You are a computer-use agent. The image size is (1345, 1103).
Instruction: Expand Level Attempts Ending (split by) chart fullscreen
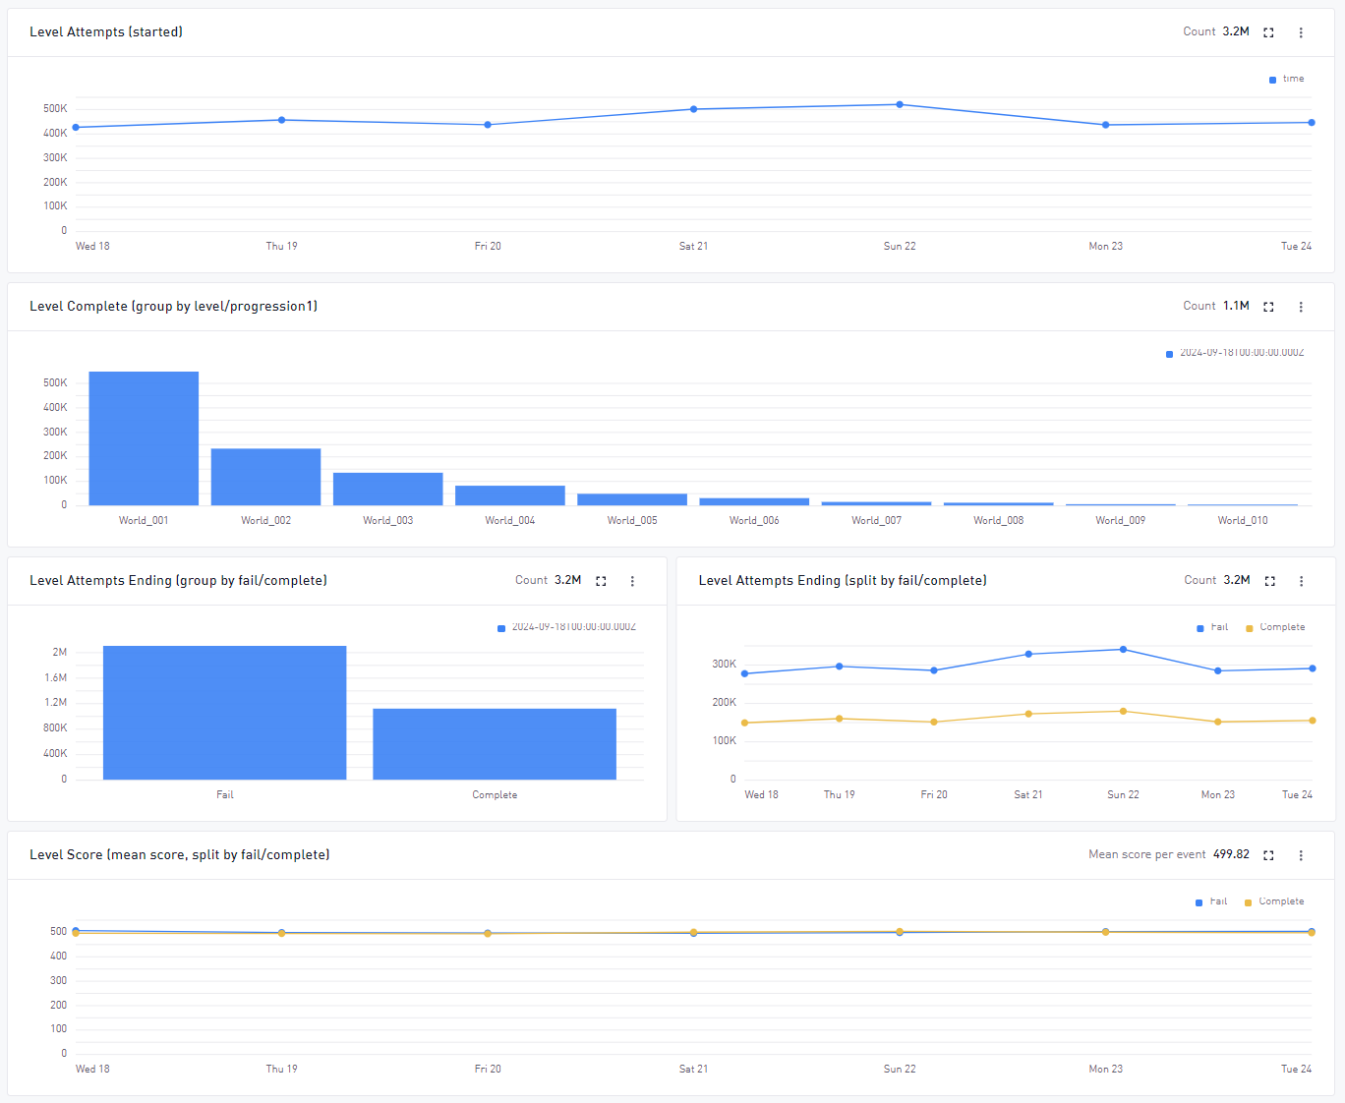coord(1269,581)
